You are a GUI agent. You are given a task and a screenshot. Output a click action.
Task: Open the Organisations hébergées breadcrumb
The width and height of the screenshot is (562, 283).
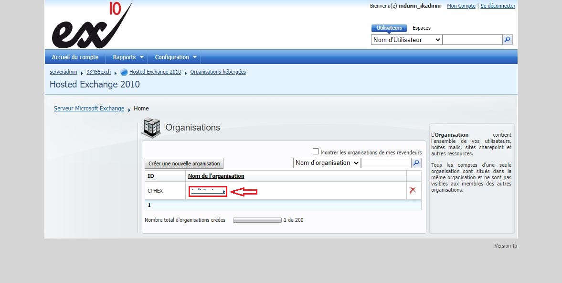point(218,72)
